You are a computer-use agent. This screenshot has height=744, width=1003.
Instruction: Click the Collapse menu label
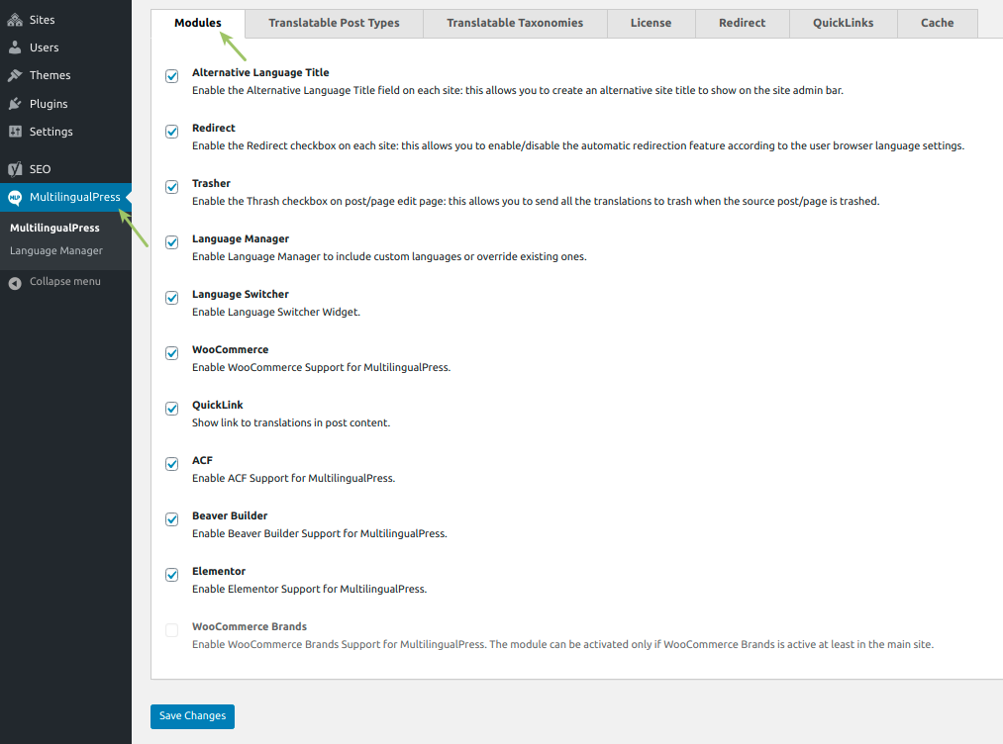tap(65, 281)
